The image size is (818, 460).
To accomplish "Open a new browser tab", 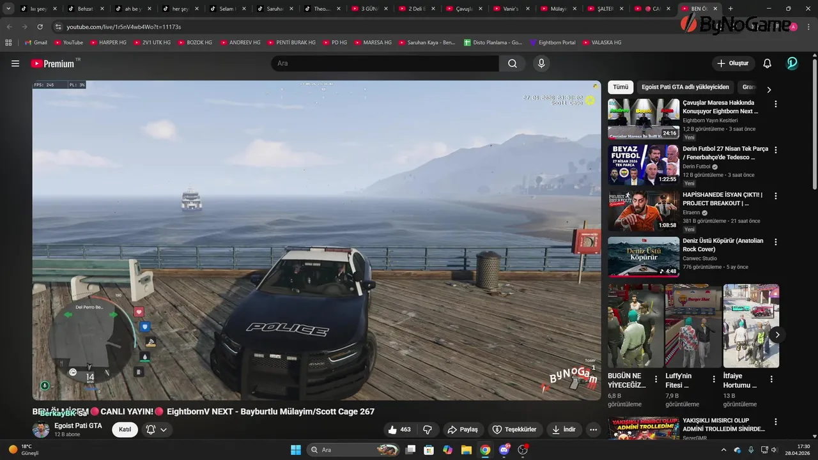I will 730,9.
